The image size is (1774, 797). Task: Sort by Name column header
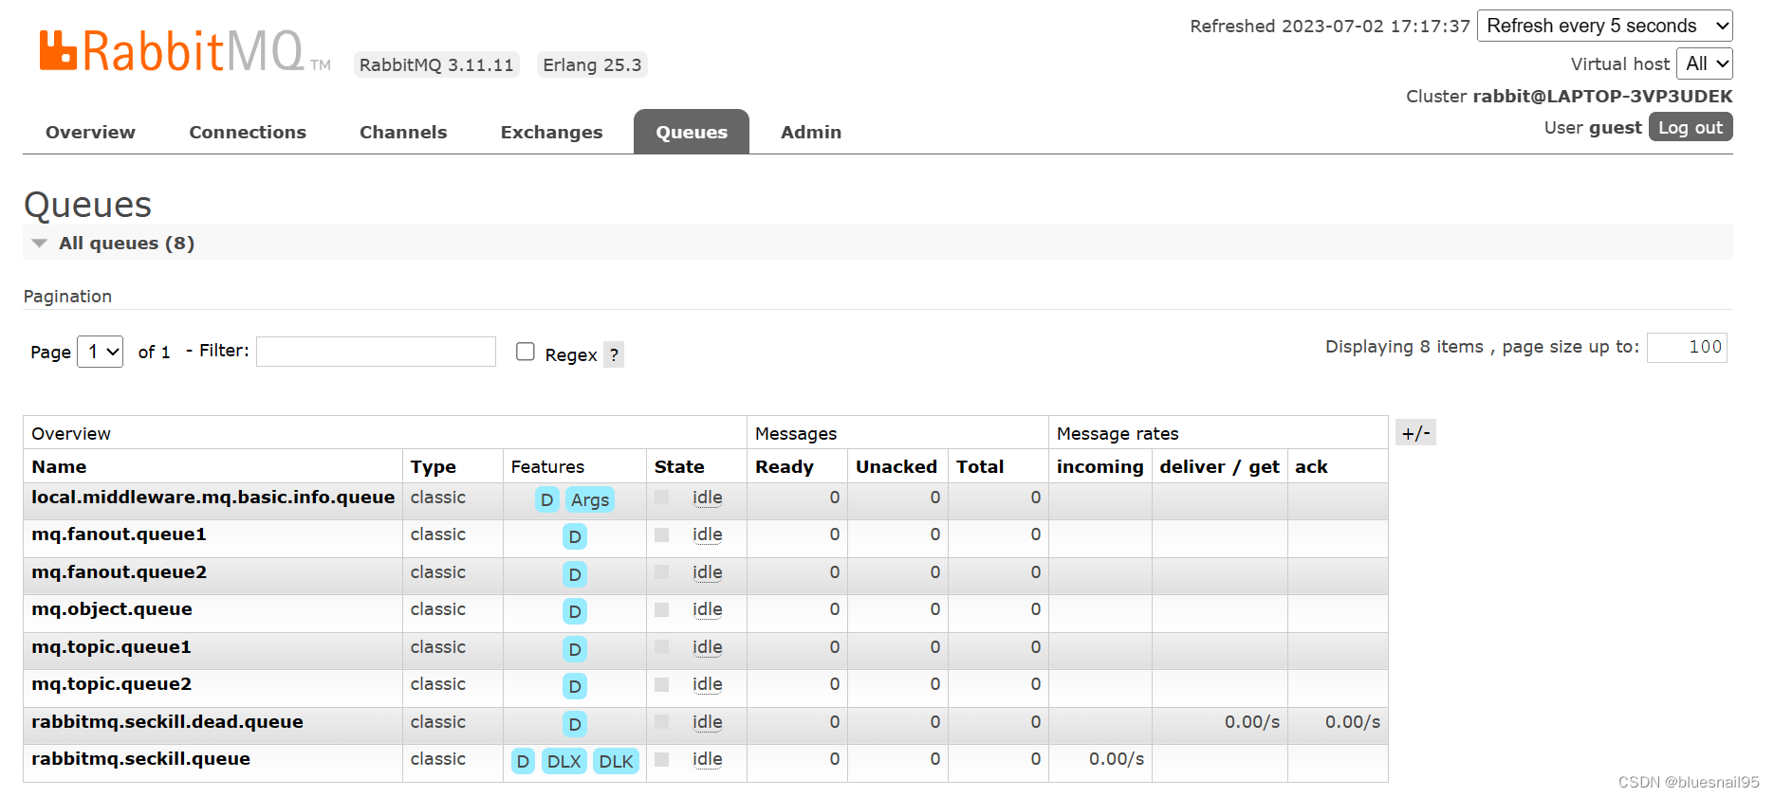tap(59, 466)
